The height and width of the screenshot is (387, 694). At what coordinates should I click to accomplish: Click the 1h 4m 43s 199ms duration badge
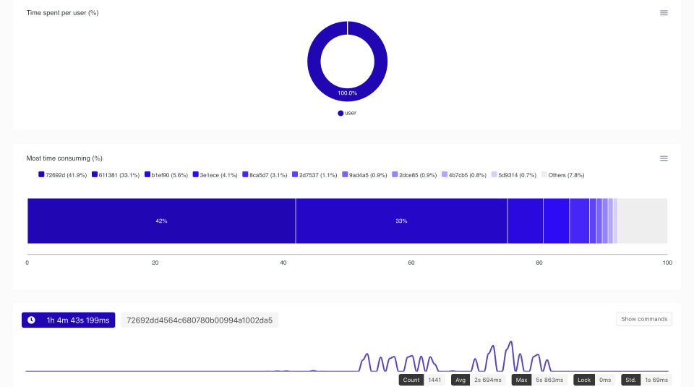click(68, 320)
